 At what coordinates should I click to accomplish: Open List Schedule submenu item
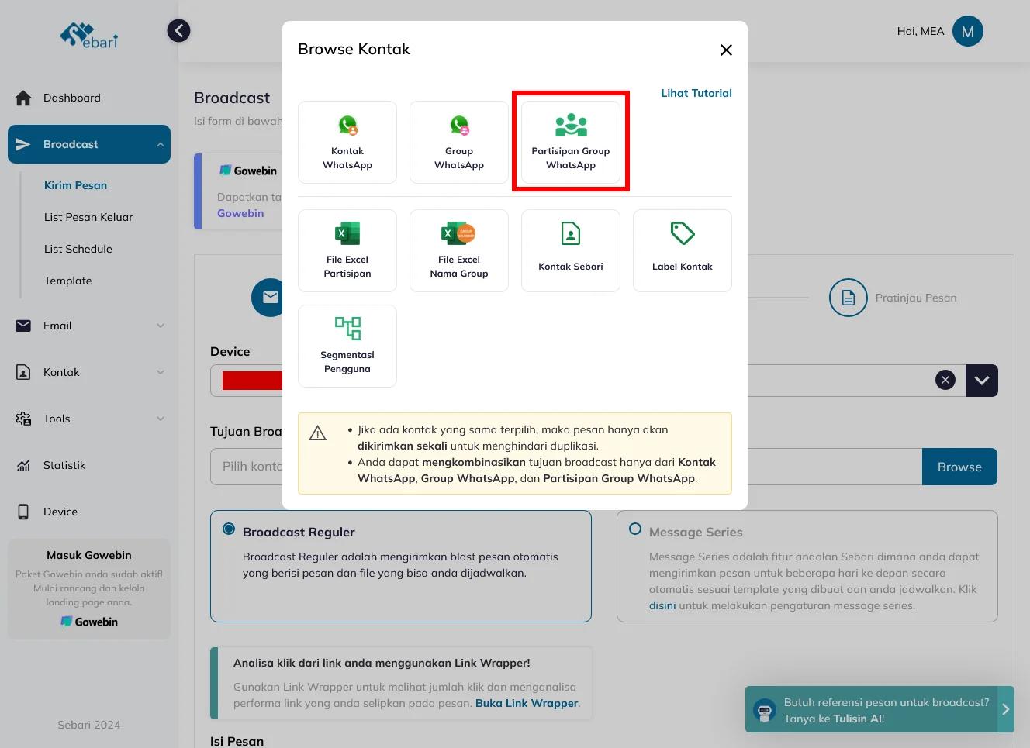tap(78, 249)
